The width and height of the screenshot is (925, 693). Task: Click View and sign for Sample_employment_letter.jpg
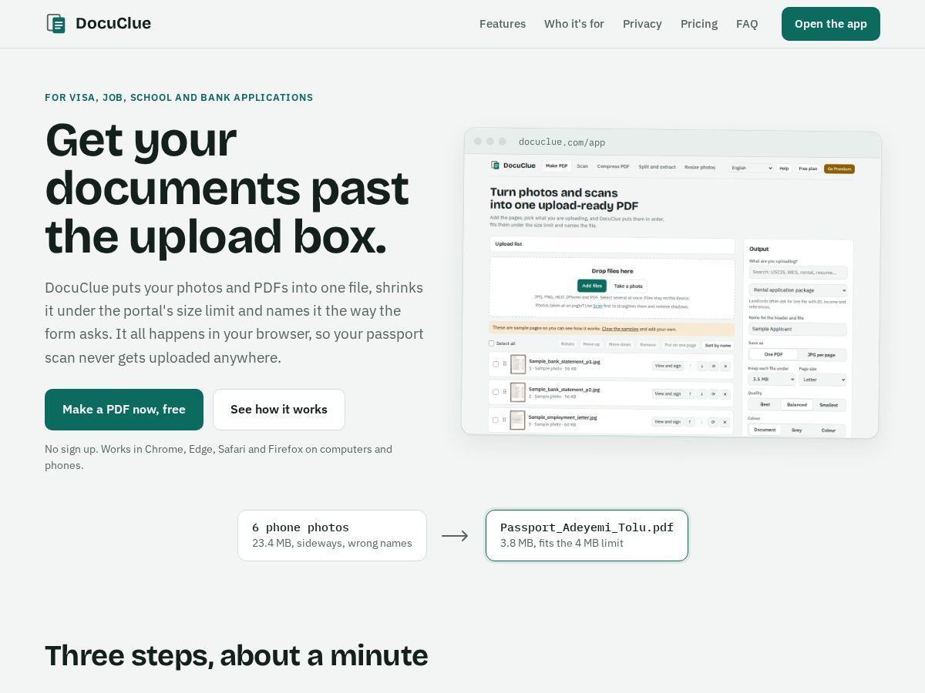pos(667,421)
